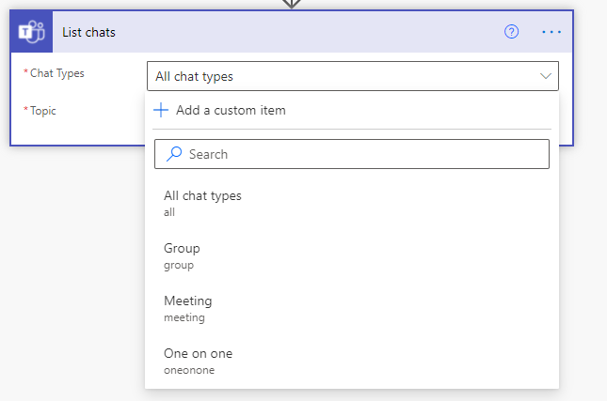Pick the 'One on one' option
607x401 pixels.
[x=198, y=354]
